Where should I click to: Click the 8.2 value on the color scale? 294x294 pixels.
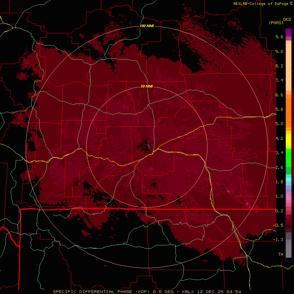279,66
